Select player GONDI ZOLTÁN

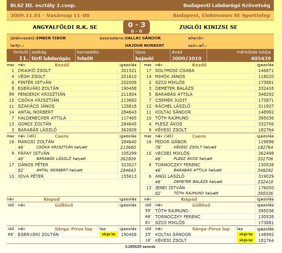pyautogui.click(x=35, y=124)
